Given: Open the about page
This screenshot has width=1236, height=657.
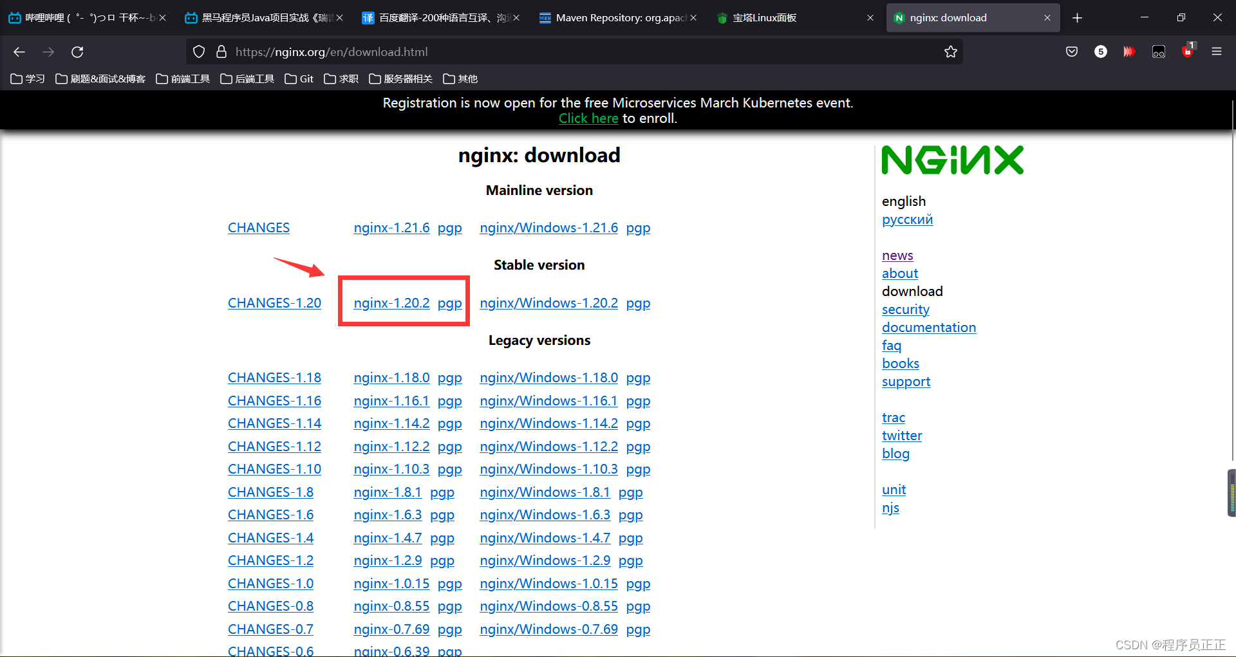Looking at the screenshot, I should point(900,273).
